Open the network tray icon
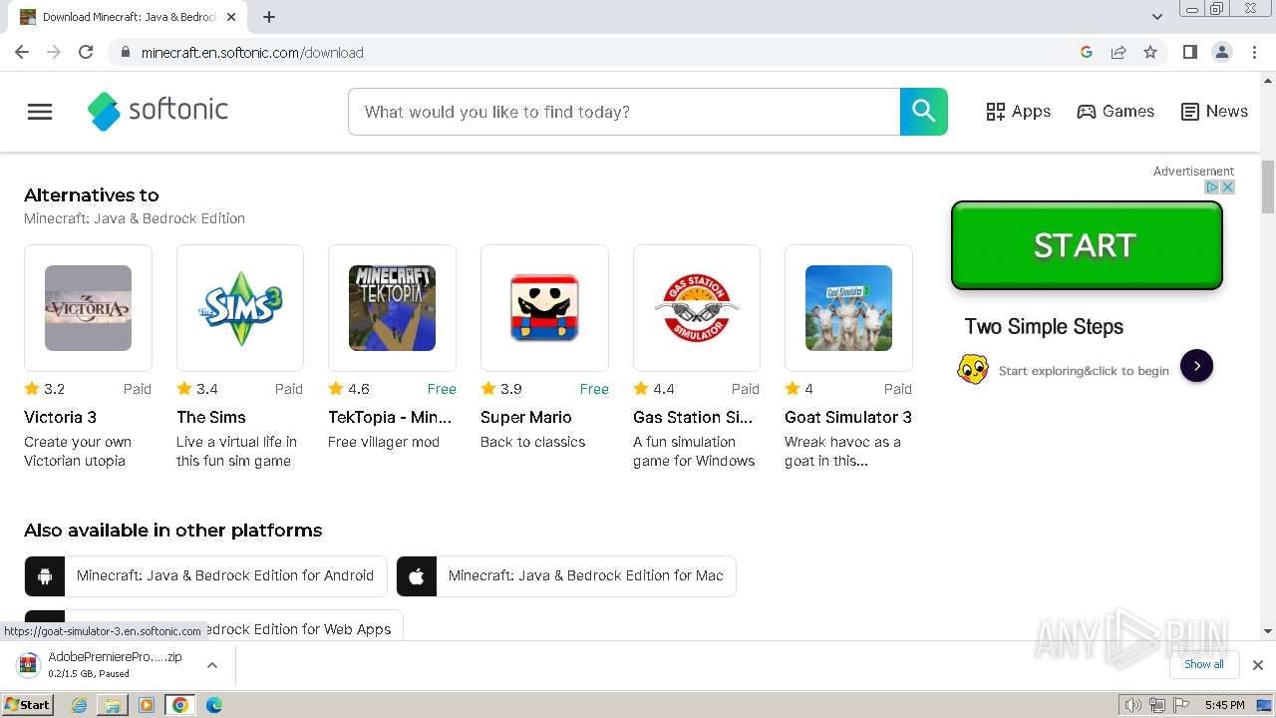The width and height of the screenshot is (1276, 718). pos(1157,705)
